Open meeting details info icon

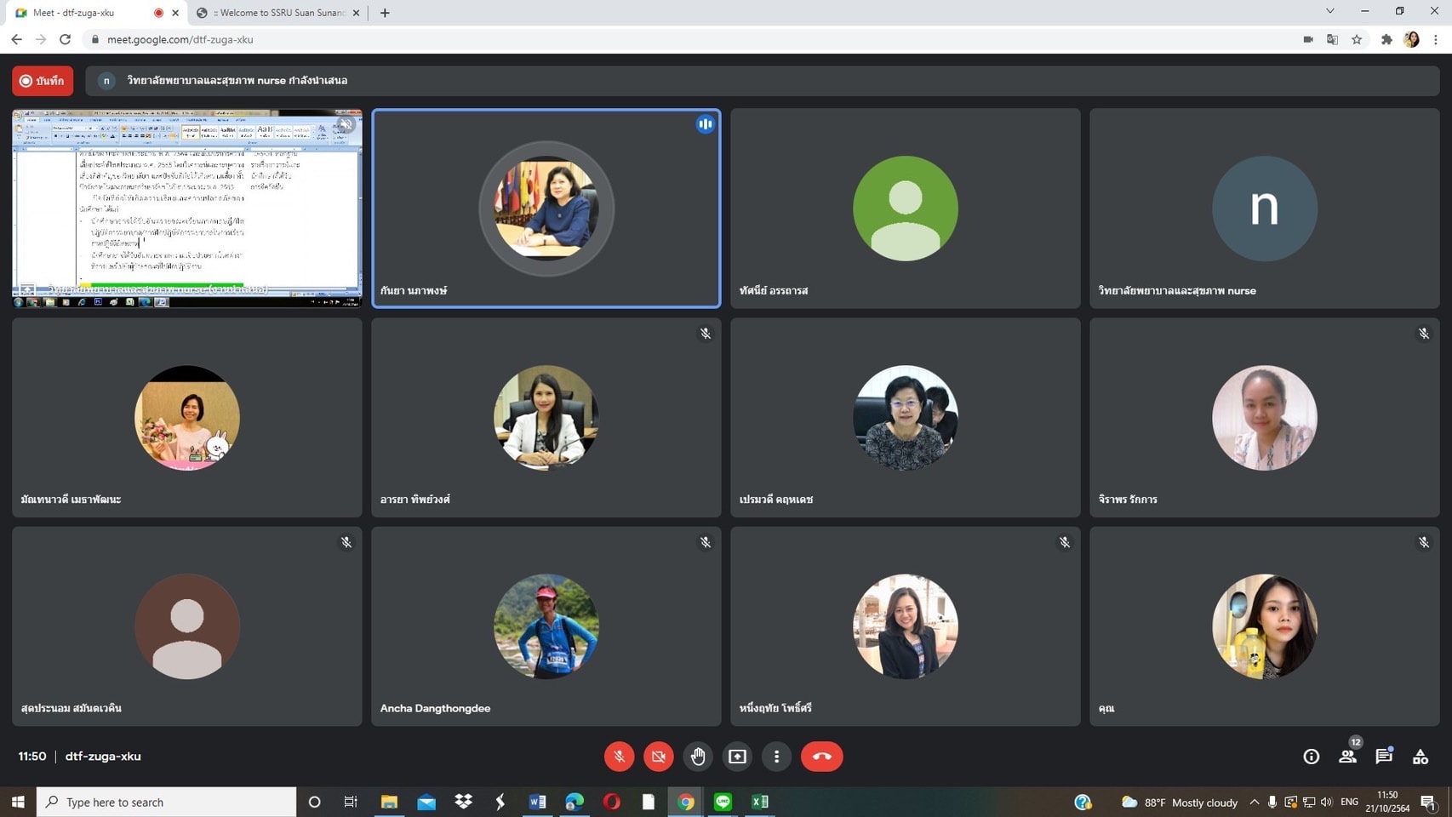click(1311, 757)
